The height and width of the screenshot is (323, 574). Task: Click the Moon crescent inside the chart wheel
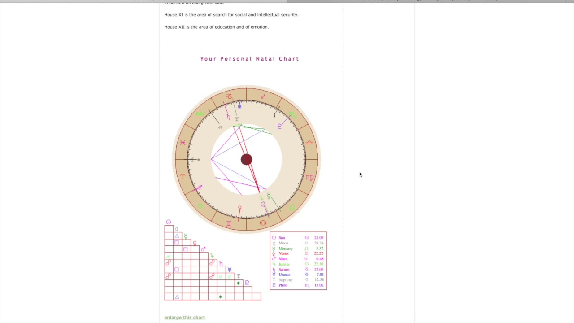192,160
